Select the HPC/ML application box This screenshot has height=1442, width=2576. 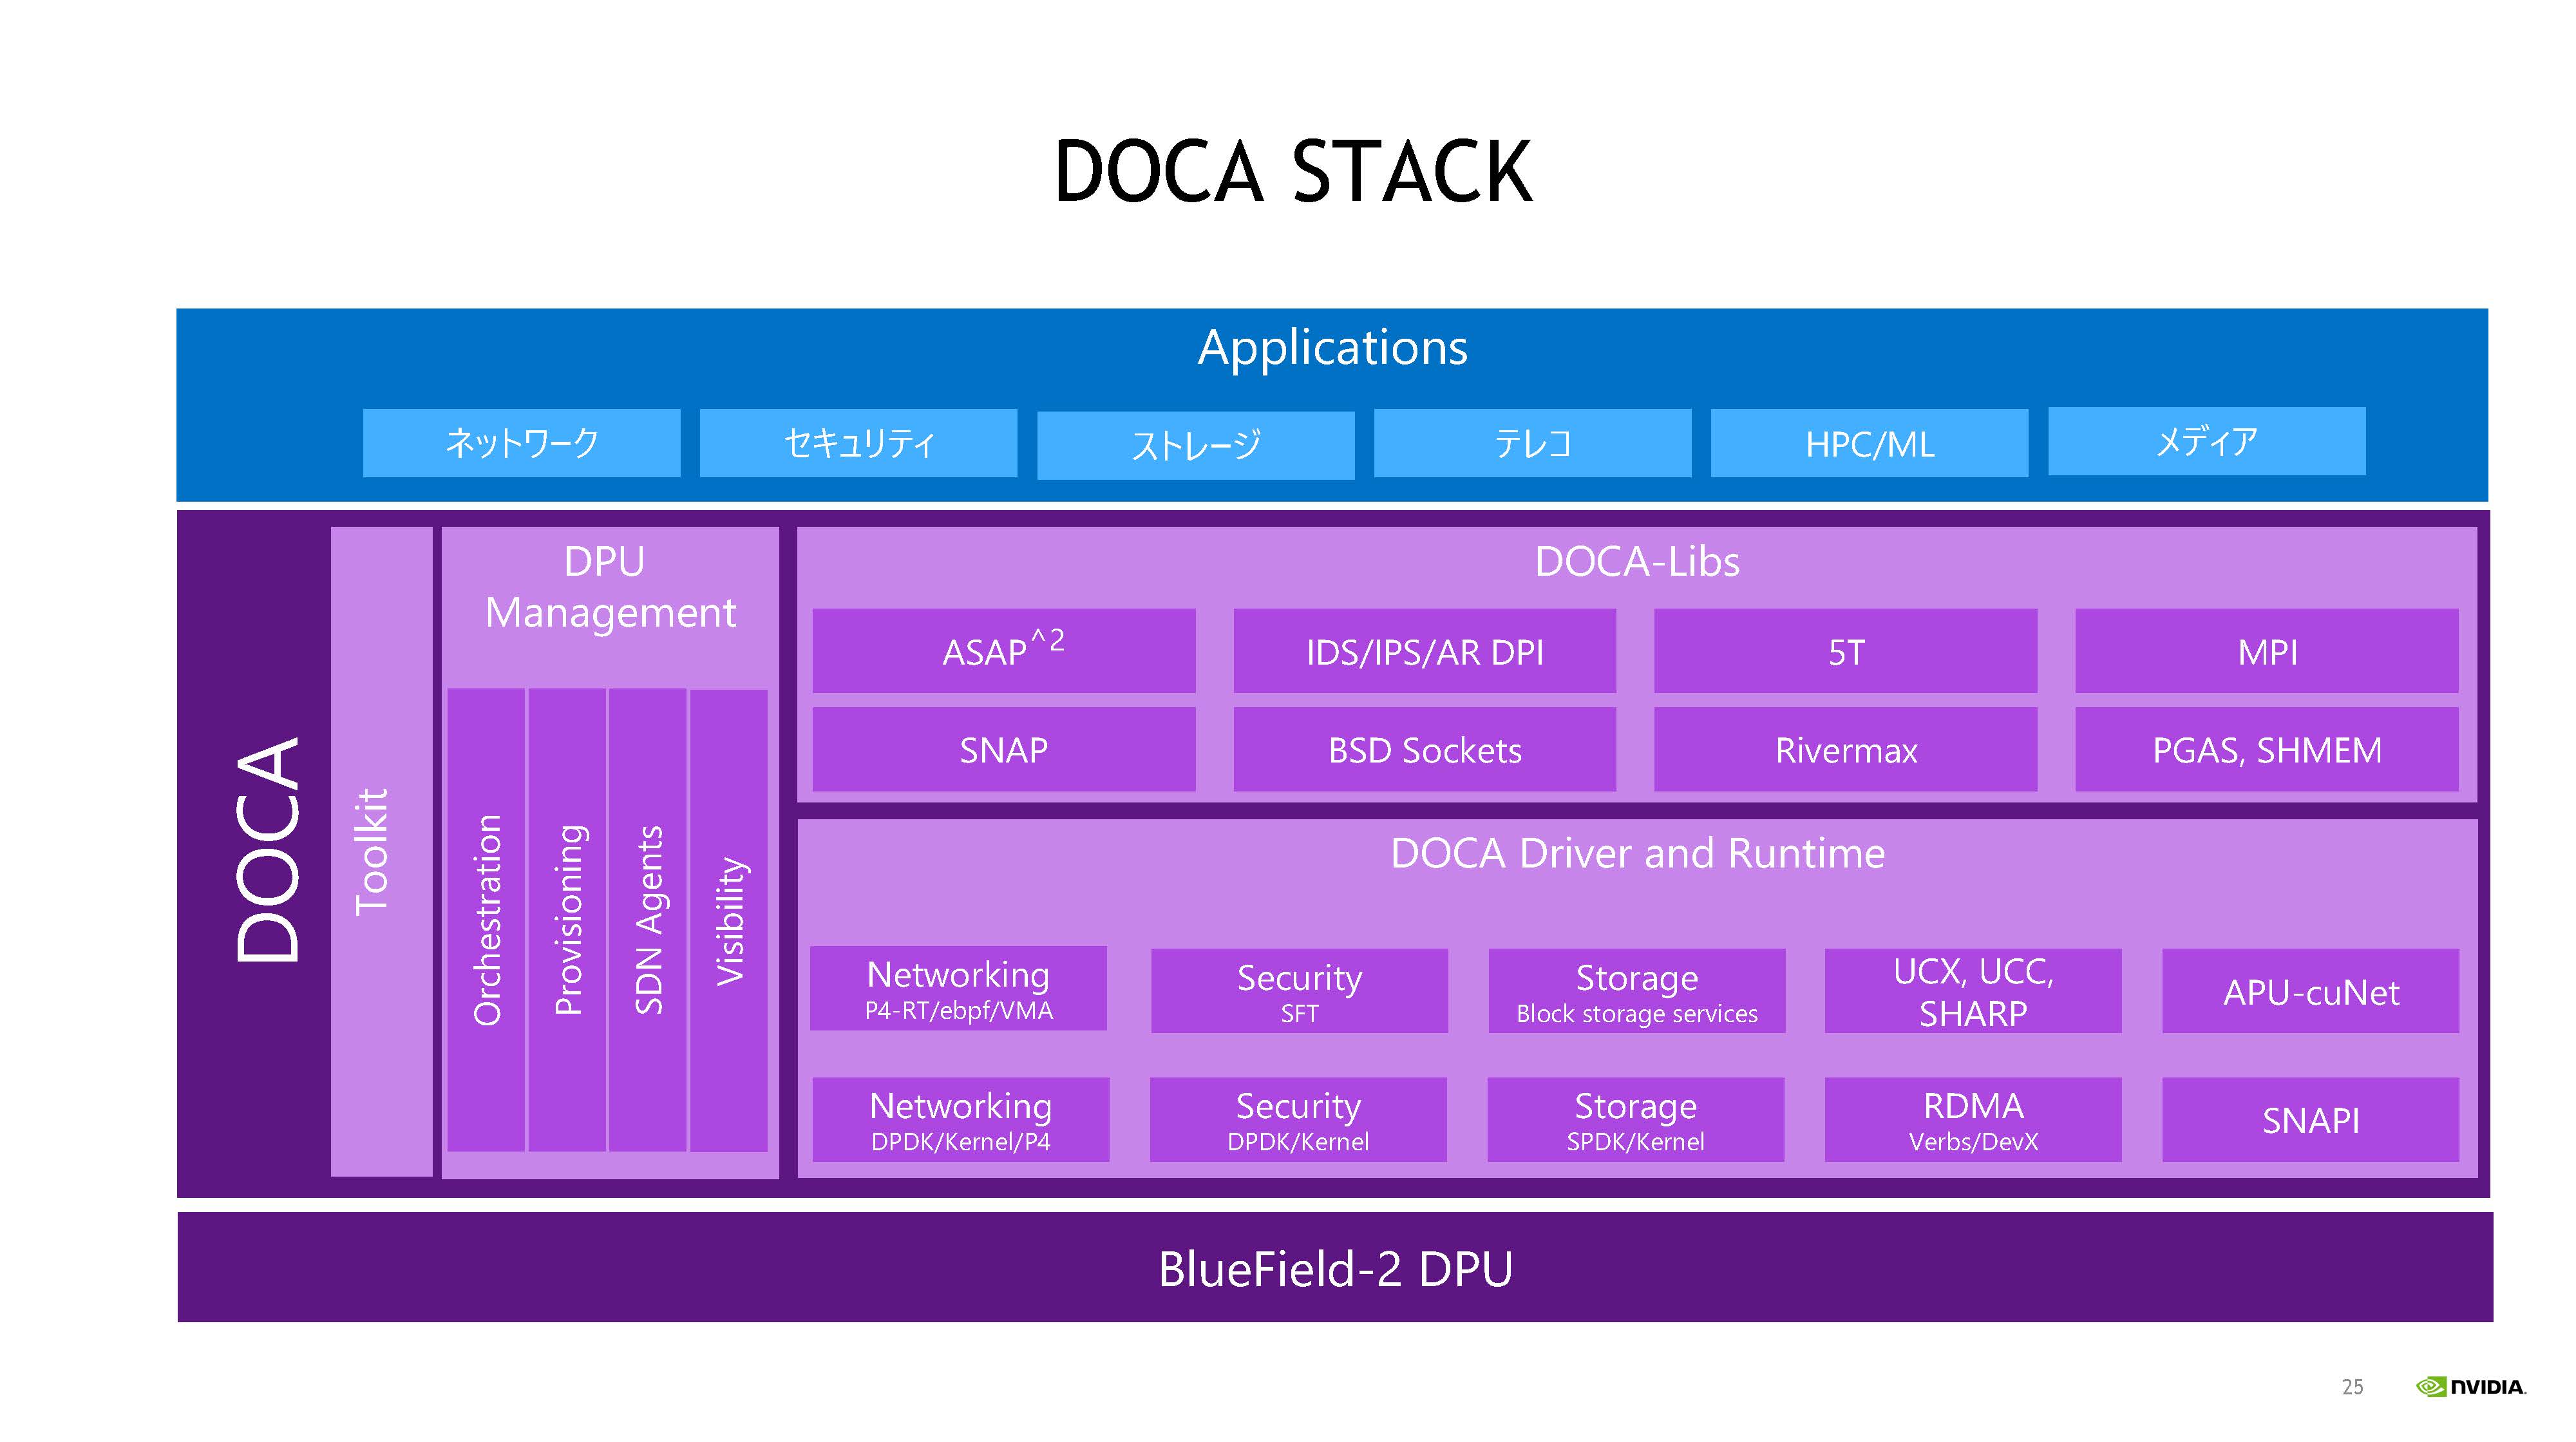click(x=1869, y=443)
